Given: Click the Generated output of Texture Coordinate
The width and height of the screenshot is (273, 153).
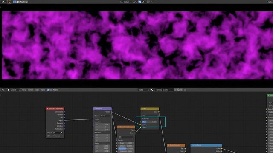Looking at the screenshot, I should pos(64,112).
